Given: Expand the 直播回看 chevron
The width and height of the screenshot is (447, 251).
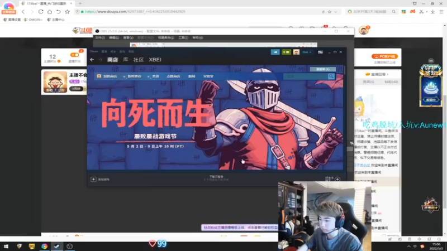Looking at the screenshot, I should coord(388,74).
